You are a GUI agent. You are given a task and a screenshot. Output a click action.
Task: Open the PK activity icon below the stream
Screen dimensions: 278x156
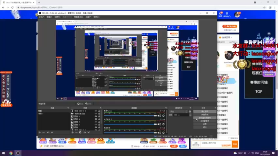pos(82,141)
